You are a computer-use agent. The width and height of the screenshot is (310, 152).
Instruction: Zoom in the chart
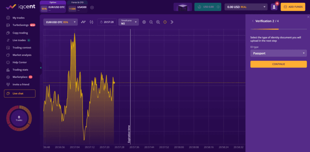[x=158, y=22]
